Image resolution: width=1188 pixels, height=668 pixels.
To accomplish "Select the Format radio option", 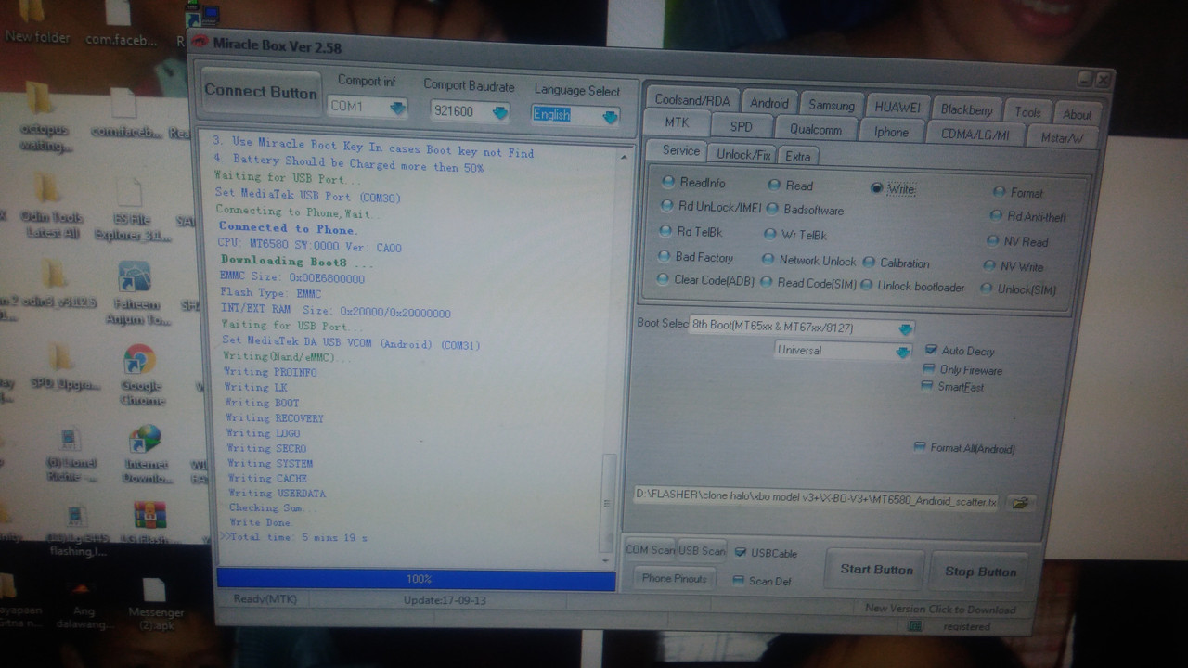I will (x=1018, y=192).
